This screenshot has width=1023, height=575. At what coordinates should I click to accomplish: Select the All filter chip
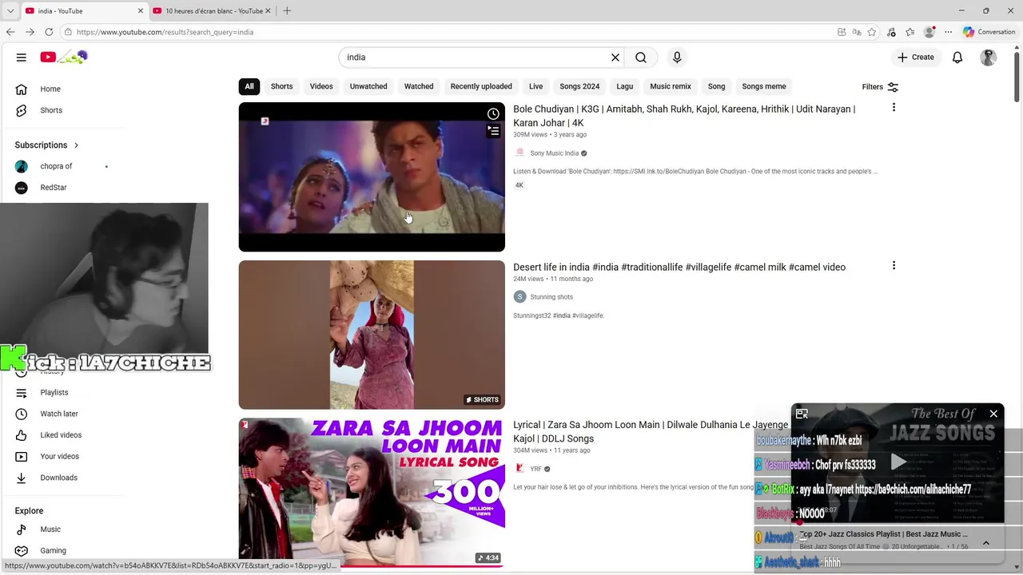tap(249, 86)
